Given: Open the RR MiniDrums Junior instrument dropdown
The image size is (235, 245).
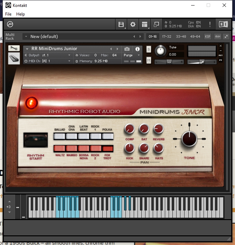Looking at the screenshot, I should [27, 49].
